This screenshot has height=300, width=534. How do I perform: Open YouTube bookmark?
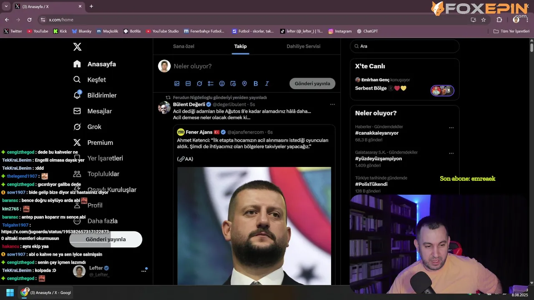pyautogui.click(x=38, y=31)
